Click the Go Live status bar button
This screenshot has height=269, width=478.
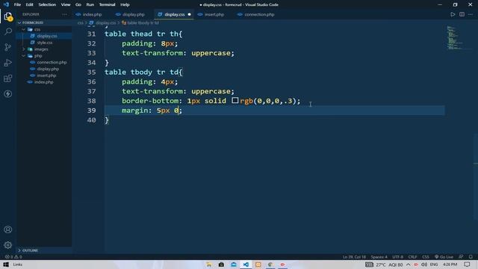tap(444, 257)
